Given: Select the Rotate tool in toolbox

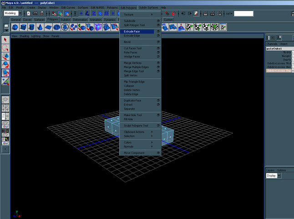Looking at the screenshot, I should click(5, 65).
